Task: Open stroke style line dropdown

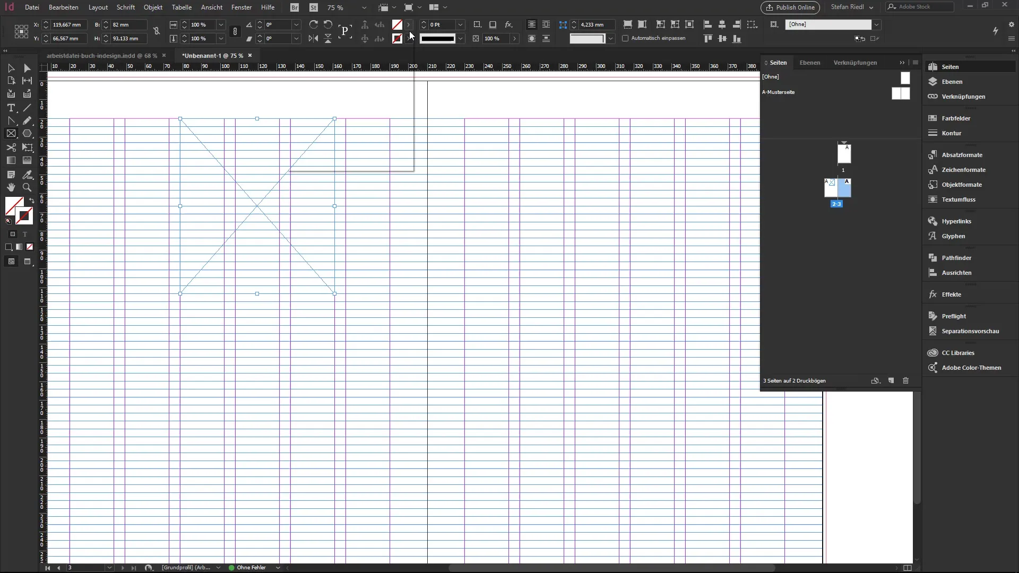Action: click(x=461, y=38)
